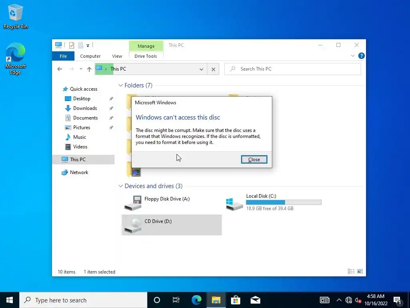Click This PC in the address bar
The height and width of the screenshot is (308, 410).
coord(118,69)
